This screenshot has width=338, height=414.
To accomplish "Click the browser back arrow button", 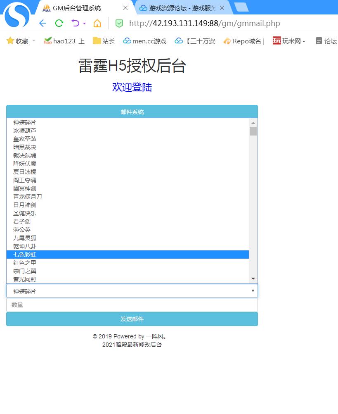I will [x=43, y=23].
